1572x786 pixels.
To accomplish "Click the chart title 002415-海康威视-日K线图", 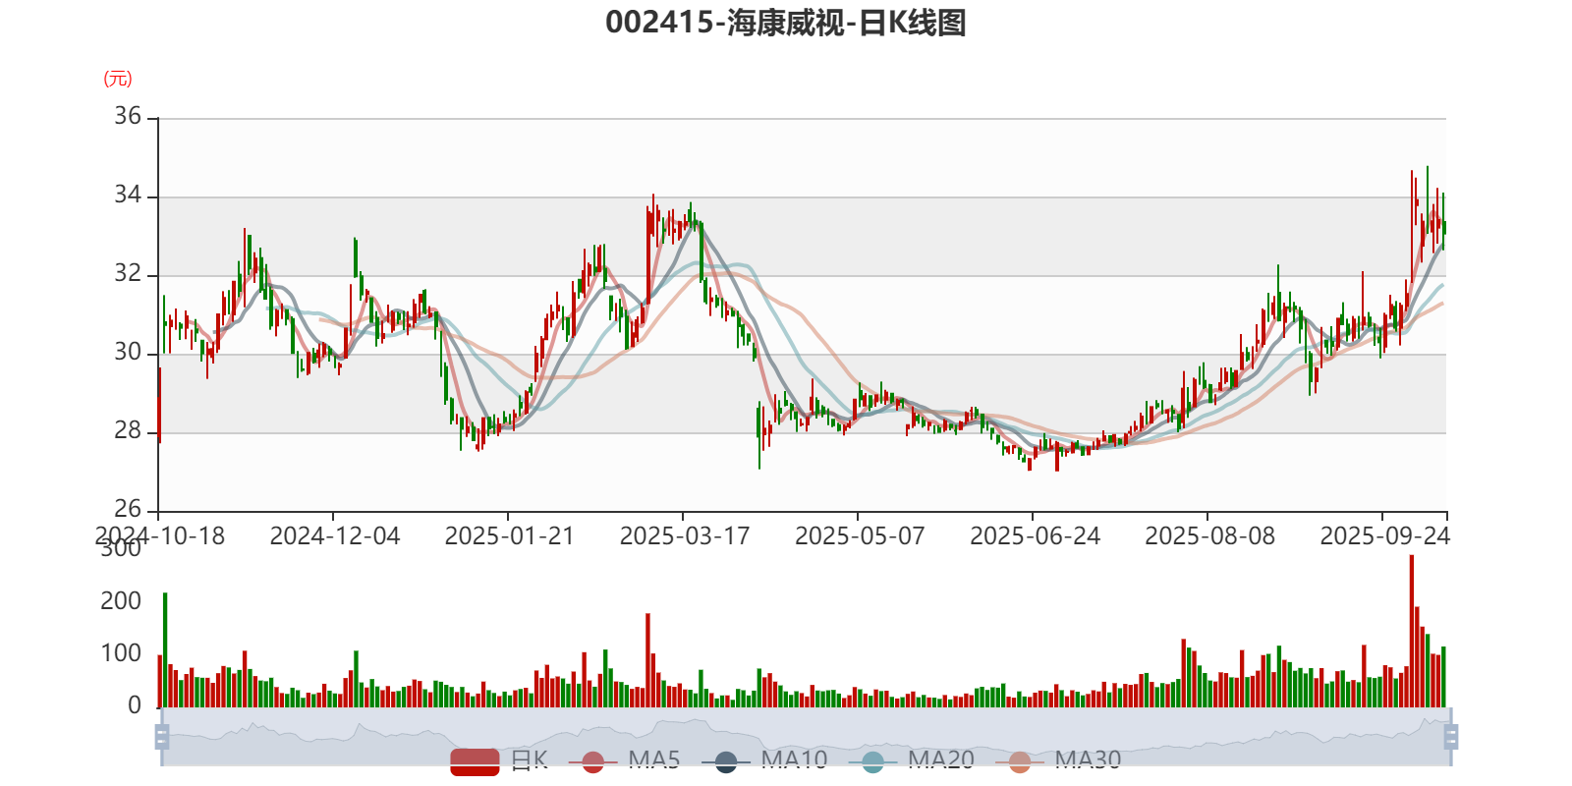I will (786, 23).
